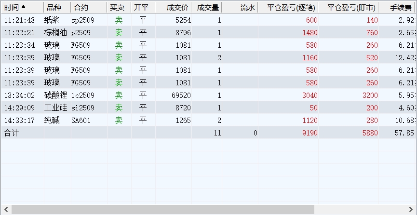This screenshot has width=417, height=215.
Task: Click the 买卖 column header
Action: tap(119, 8)
